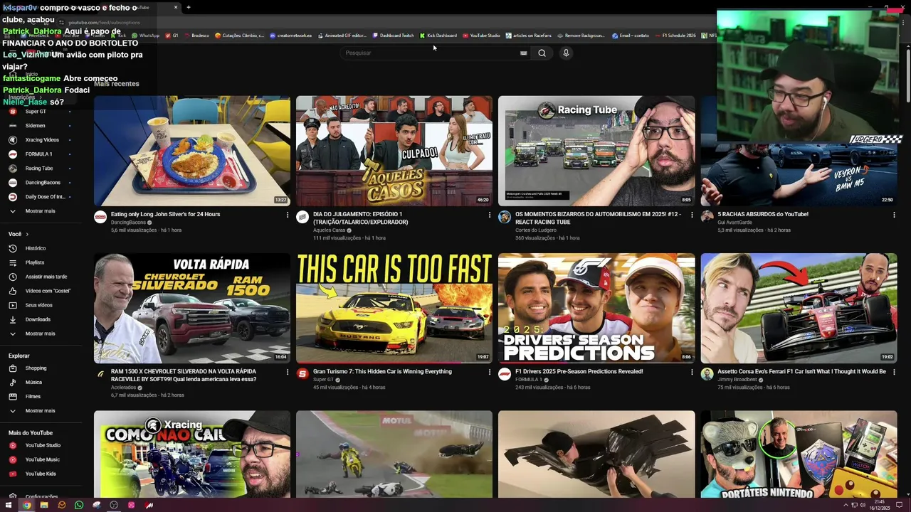Open Filmes under Explorar
Viewport: 911px width, 512px height.
[33, 397]
